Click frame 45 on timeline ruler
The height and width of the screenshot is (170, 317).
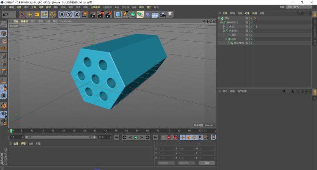105,131
